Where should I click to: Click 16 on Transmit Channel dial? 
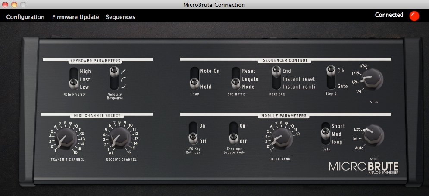75,152
